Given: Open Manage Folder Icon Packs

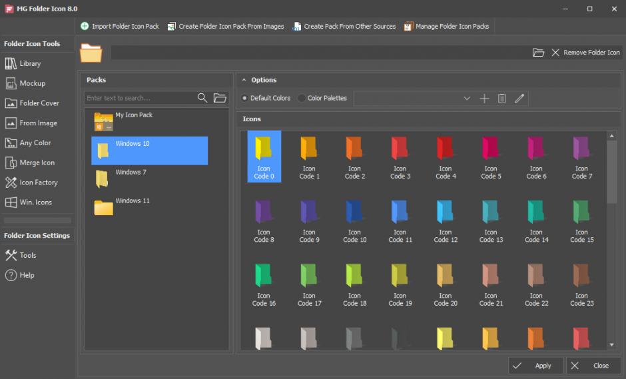Looking at the screenshot, I should (446, 27).
